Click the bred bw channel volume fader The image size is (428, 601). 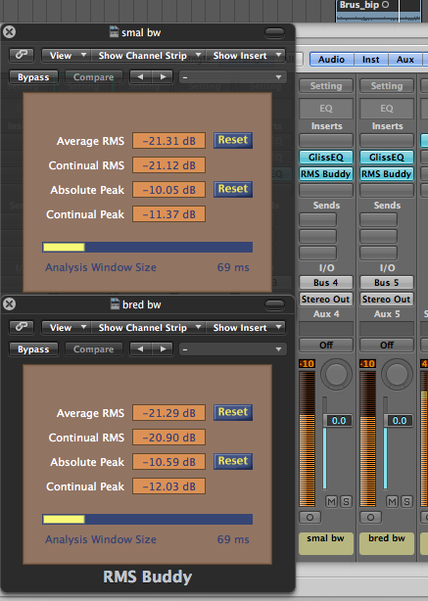399,421
